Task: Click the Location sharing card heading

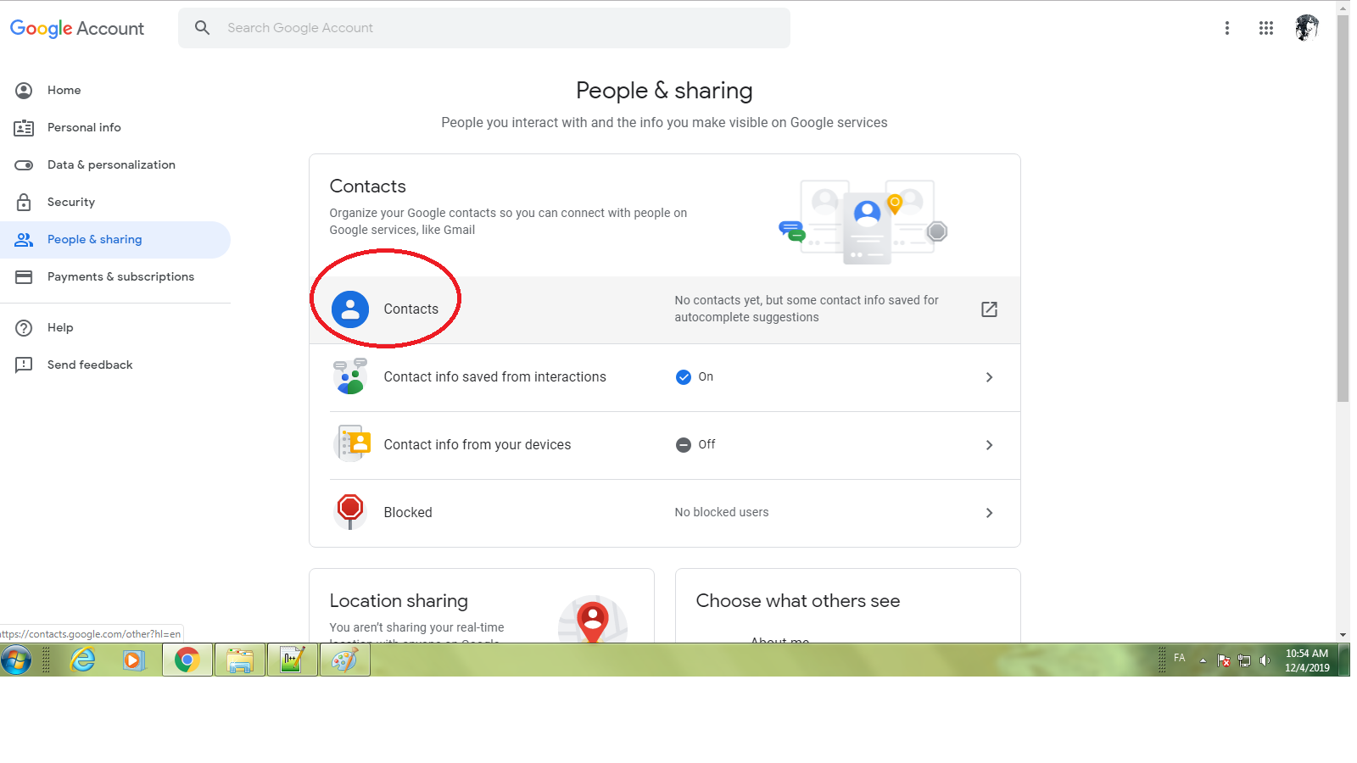Action: [399, 600]
